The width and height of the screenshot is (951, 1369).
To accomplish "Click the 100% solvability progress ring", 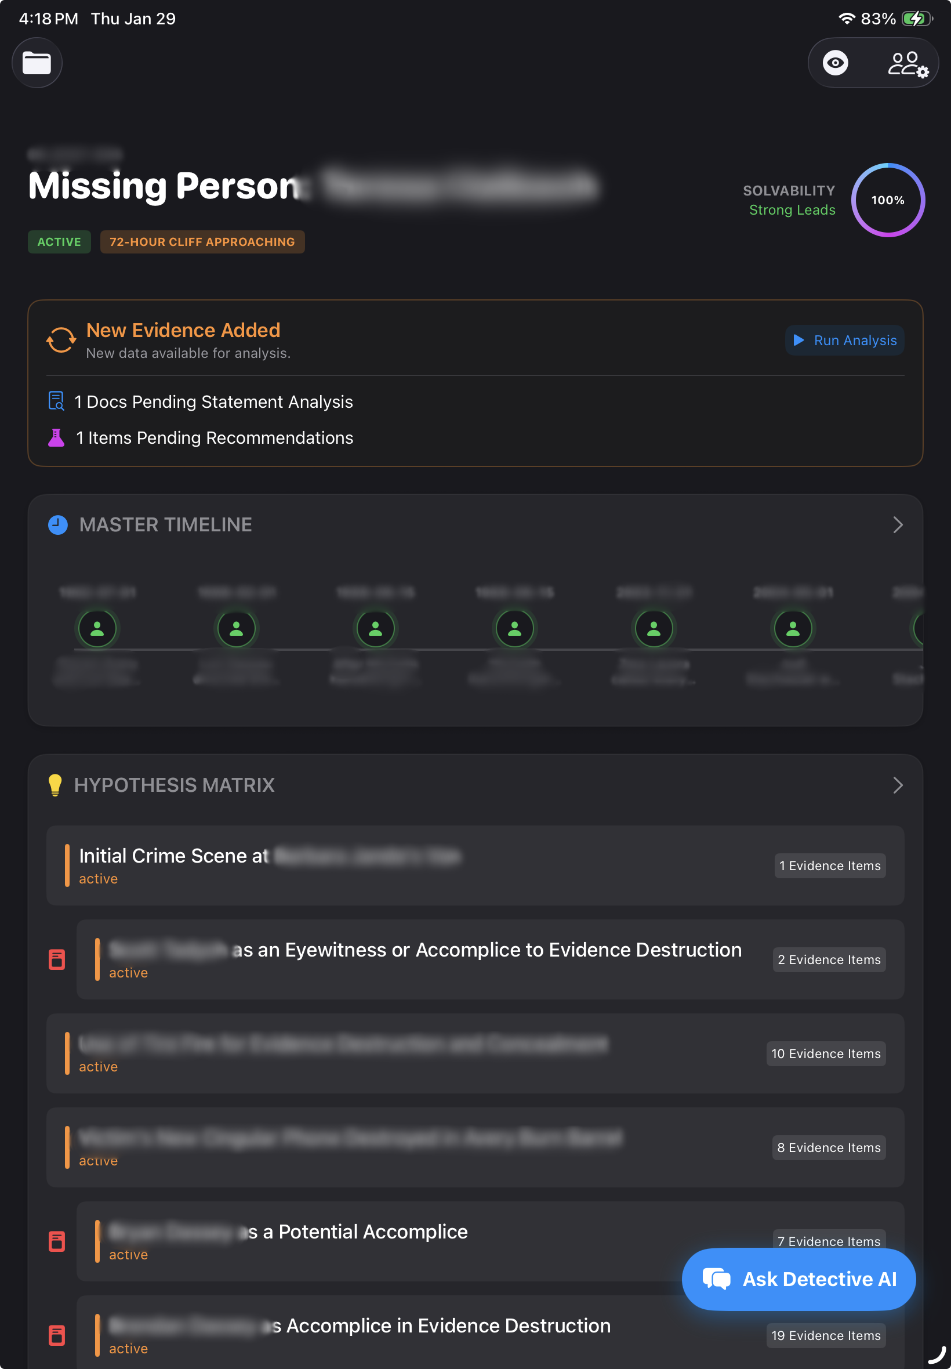I will coord(887,200).
